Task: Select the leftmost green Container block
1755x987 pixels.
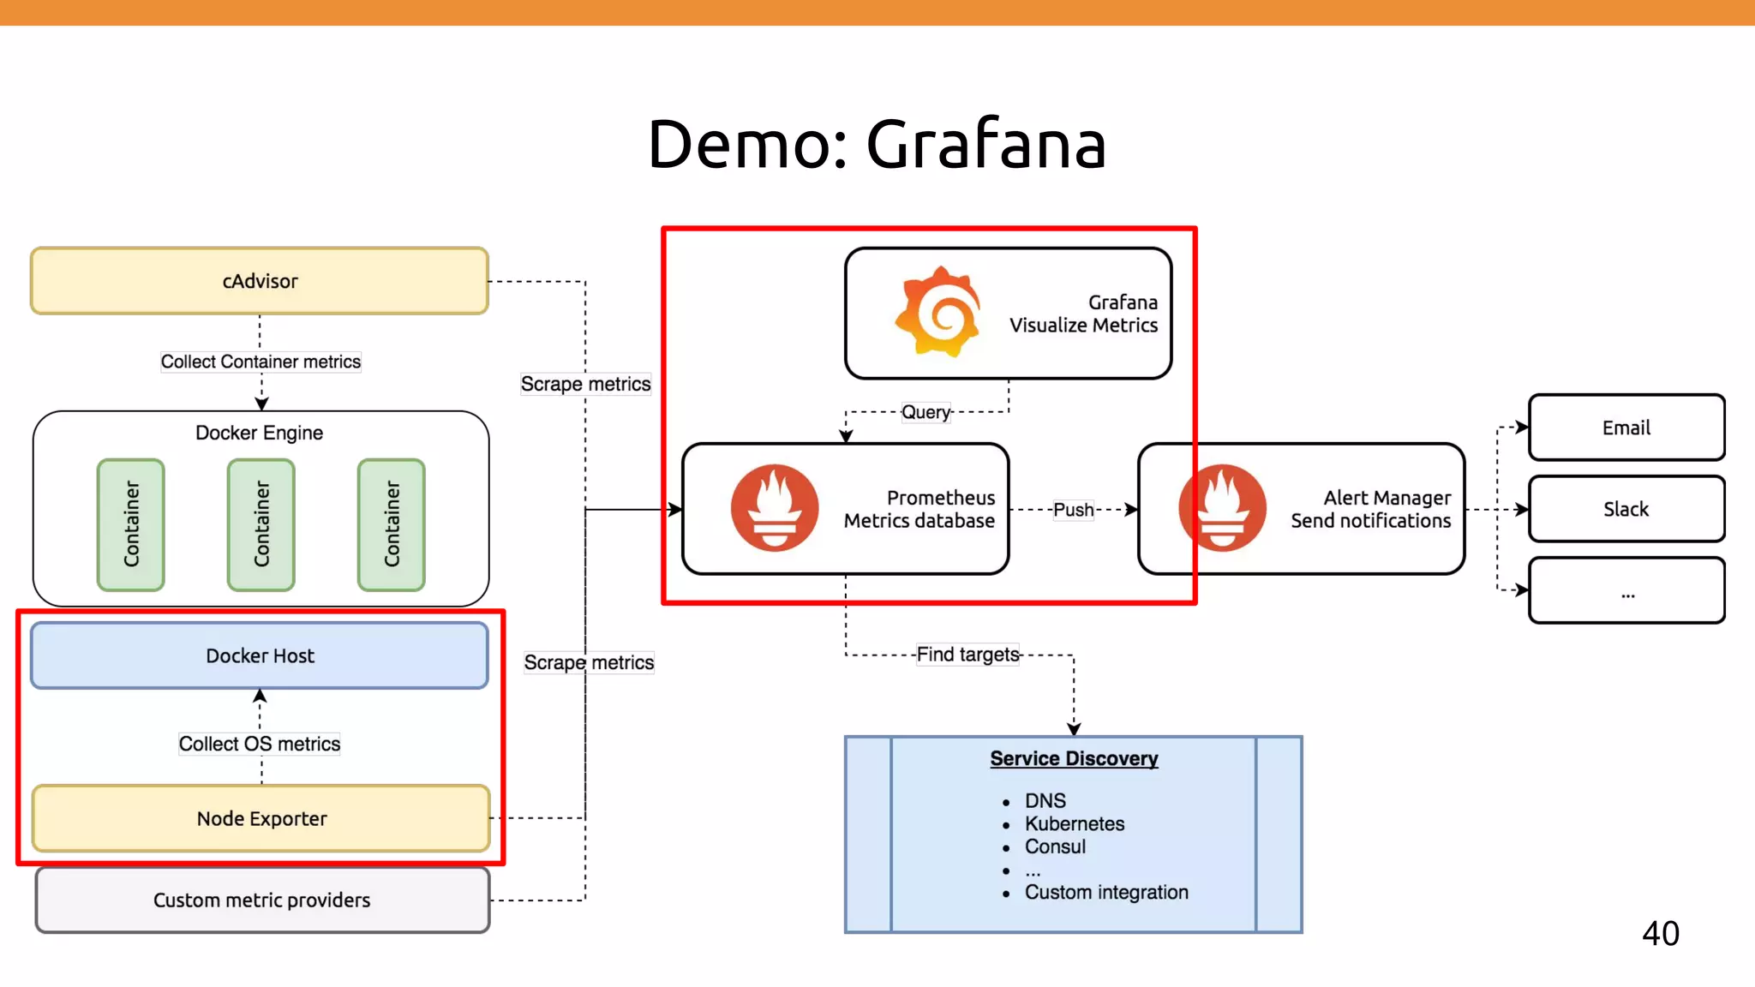Action: point(131,524)
